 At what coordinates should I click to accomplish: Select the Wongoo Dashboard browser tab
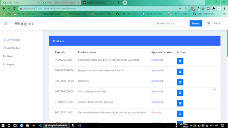[x=101, y=3]
